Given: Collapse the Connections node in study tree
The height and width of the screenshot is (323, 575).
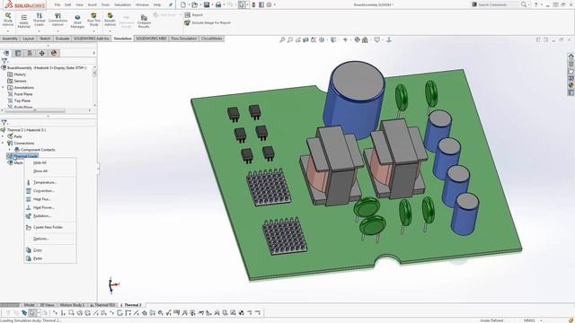Looking at the screenshot, I should pyautogui.click(x=3, y=144).
